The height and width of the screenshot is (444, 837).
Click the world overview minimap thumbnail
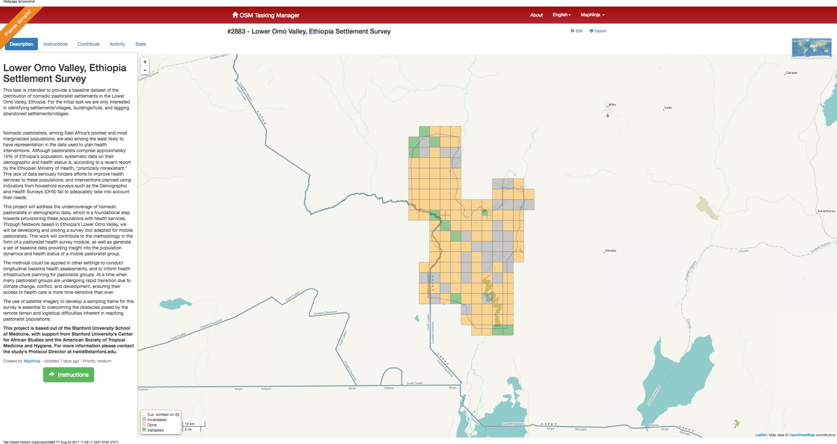[x=811, y=48]
